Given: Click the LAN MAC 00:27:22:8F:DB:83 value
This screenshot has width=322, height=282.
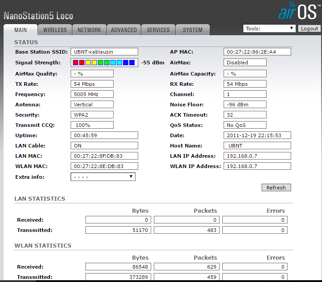Looking at the screenshot, I should [x=104, y=156].
